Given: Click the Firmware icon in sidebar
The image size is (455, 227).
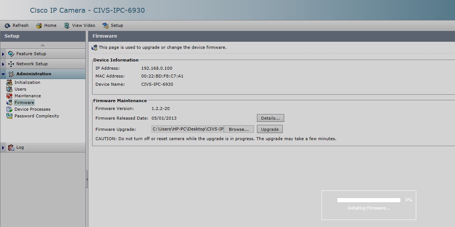Looking at the screenshot, I should click(x=9, y=103).
